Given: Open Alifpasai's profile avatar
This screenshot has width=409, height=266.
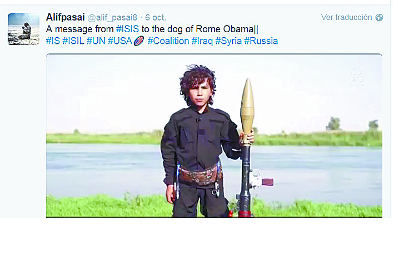Looking at the screenshot, I should click(x=23, y=29).
